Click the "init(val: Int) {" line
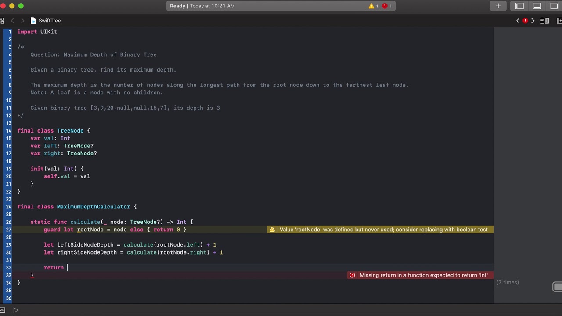Image resolution: width=562 pixels, height=316 pixels. pyautogui.click(x=57, y=169)
